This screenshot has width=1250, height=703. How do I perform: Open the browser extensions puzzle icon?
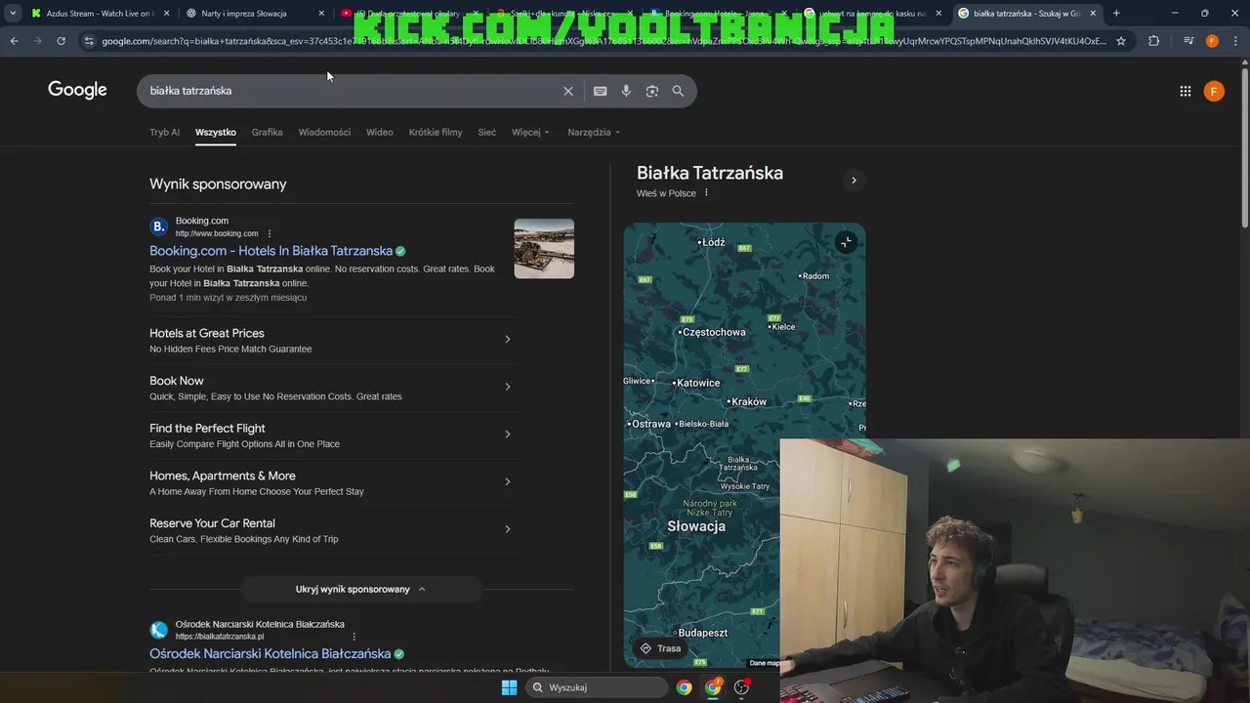pyautogui.click(x=1154, y=41)
